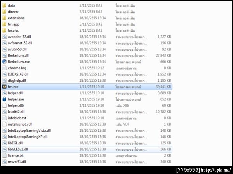Image resolution: width=233 pixels, height=174 pixels.
Task: Click the file name "avutil-50.dll"
Action: tap(17, 49)
